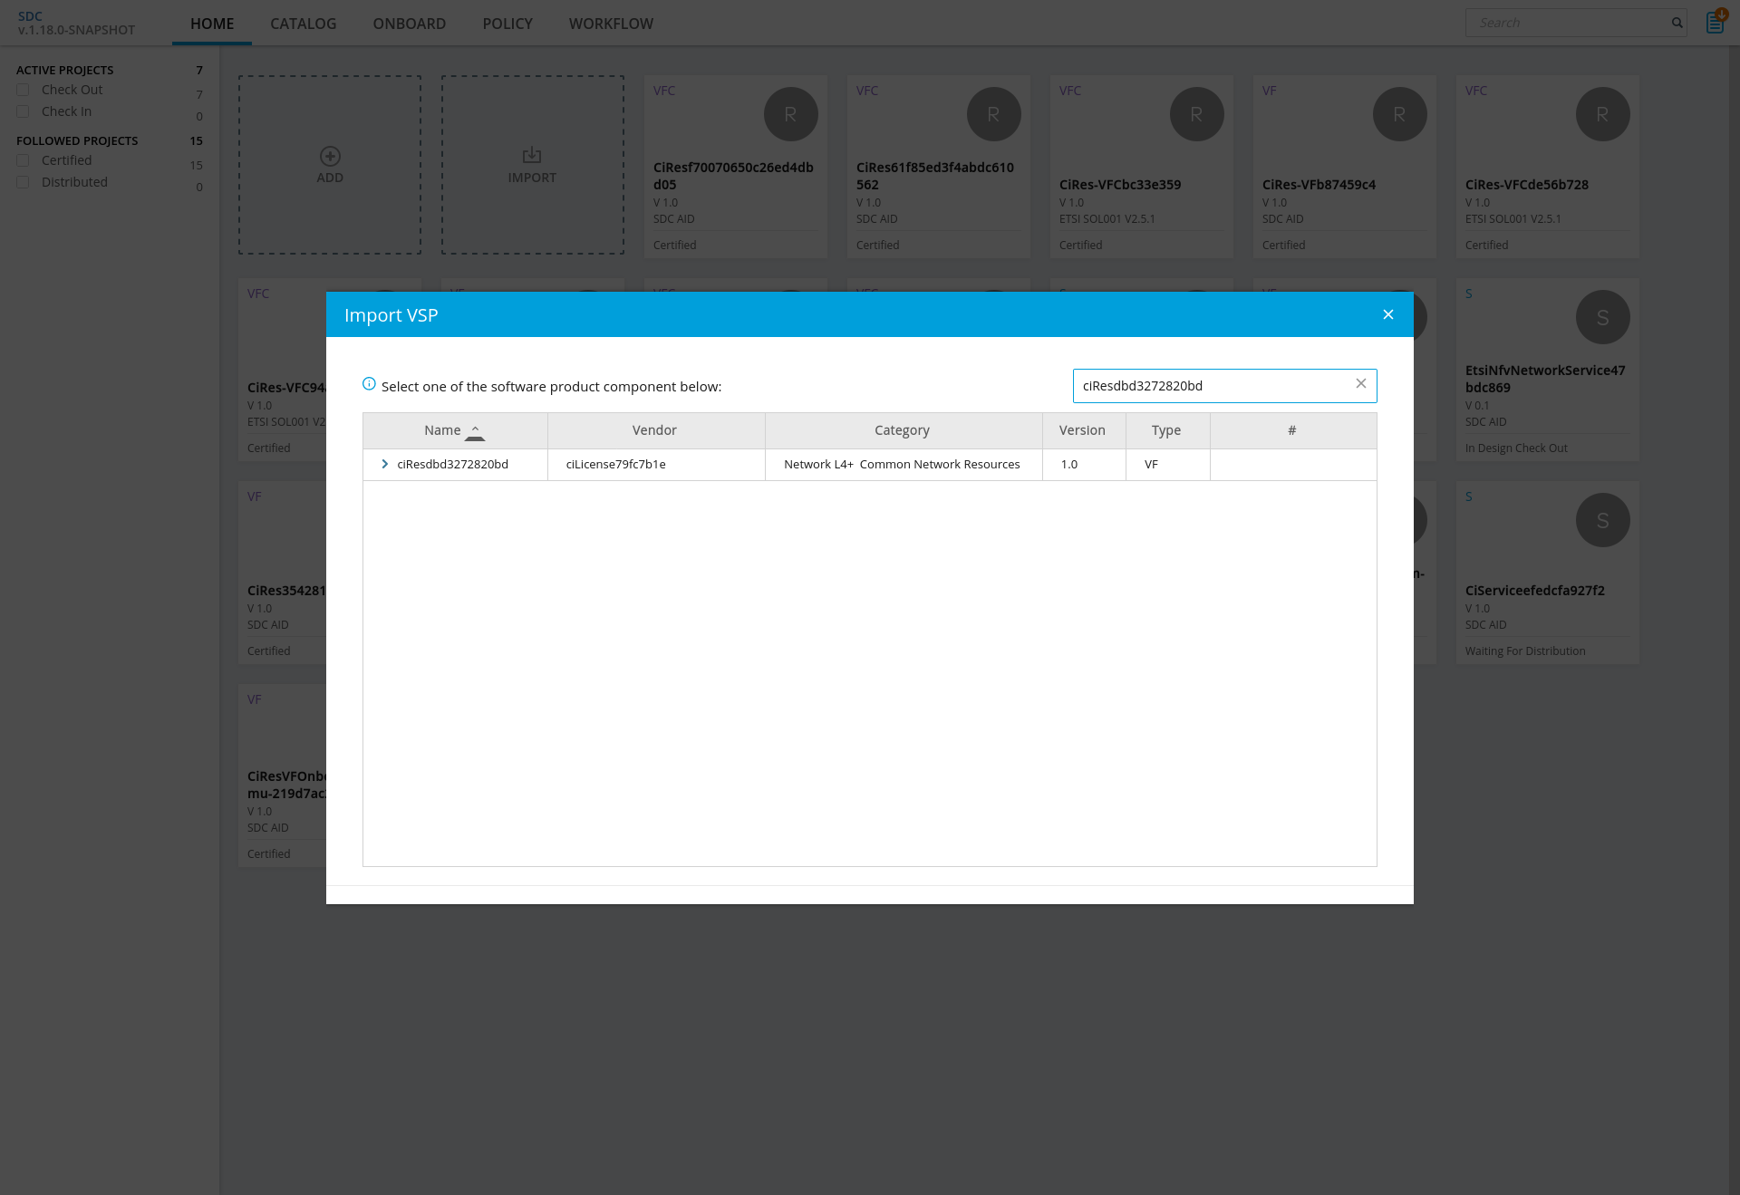Open the HOME tab
This screenshot has height=1195, width=1740.
(212, 24)
